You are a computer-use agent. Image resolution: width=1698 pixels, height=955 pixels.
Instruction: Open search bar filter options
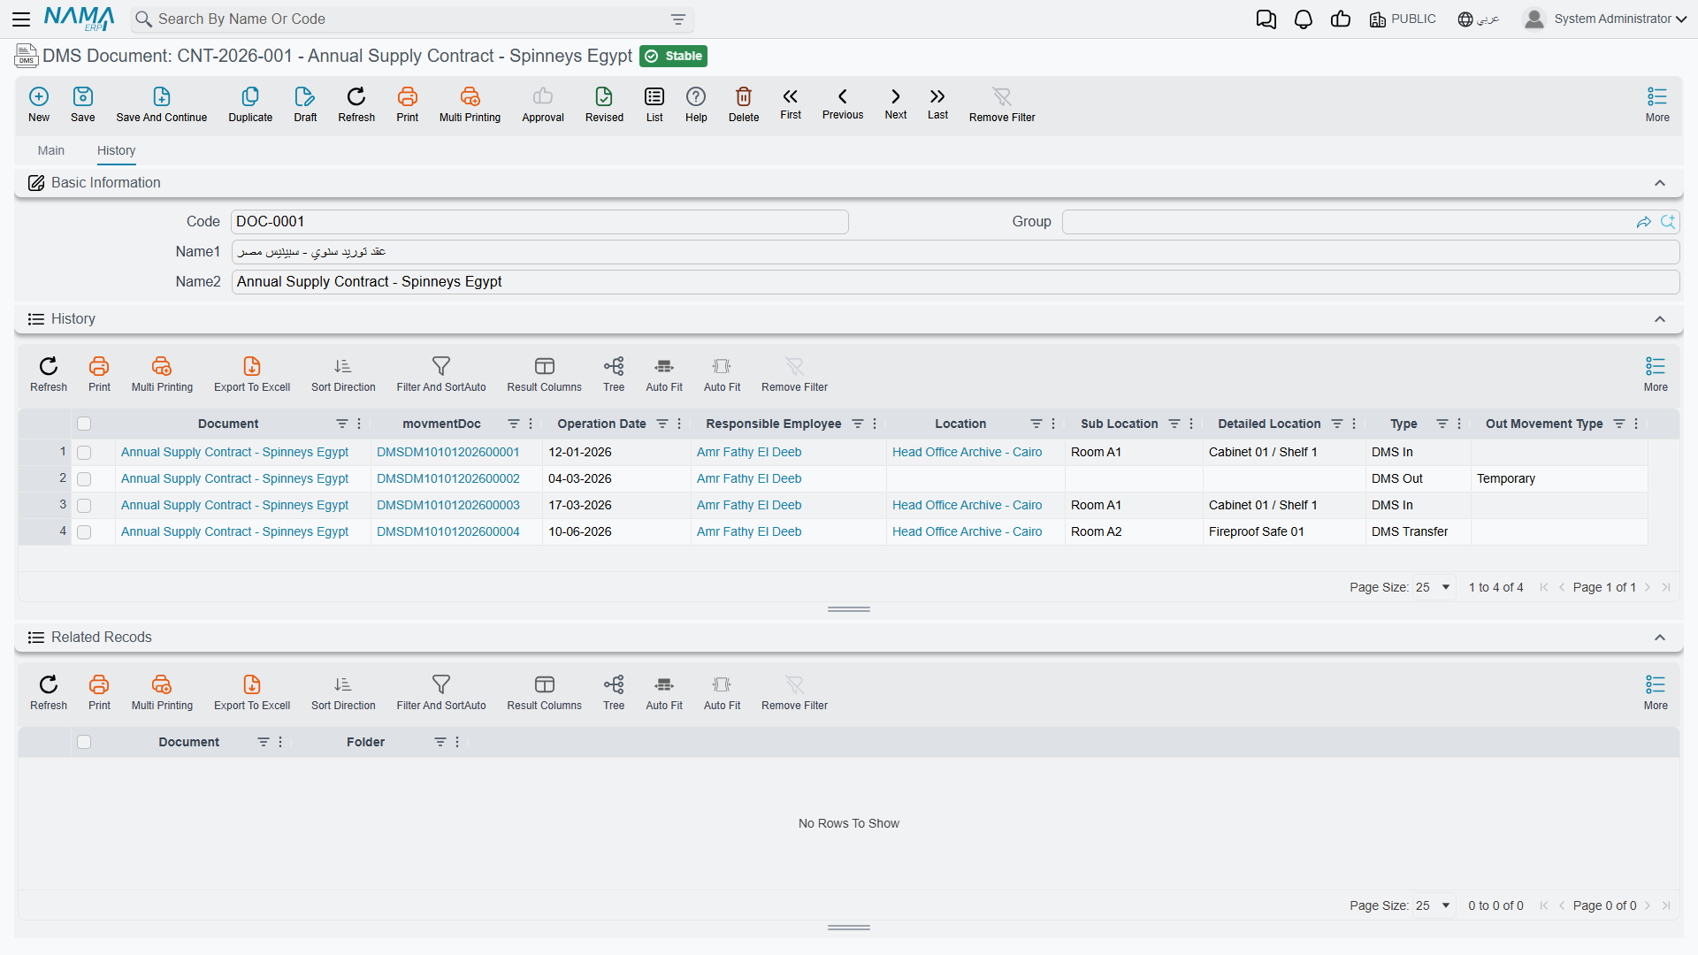[678, 19]
